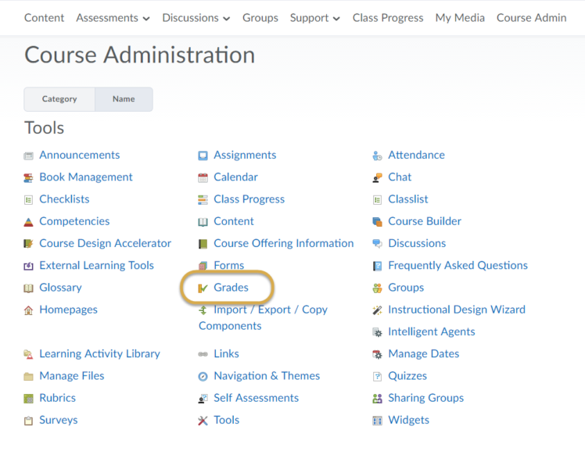Image resolution: width=585 pixels, height=469 pixels.
Task: Open the Forms link
Action: click(x=228, y=266)
